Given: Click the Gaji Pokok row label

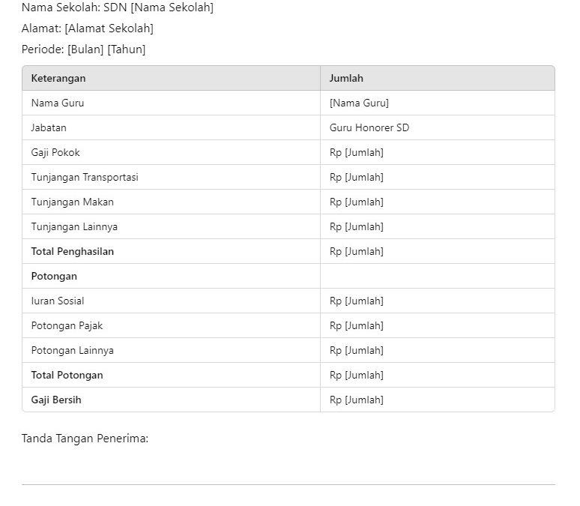Looking at the screenshot, I should tap(55, 152).
